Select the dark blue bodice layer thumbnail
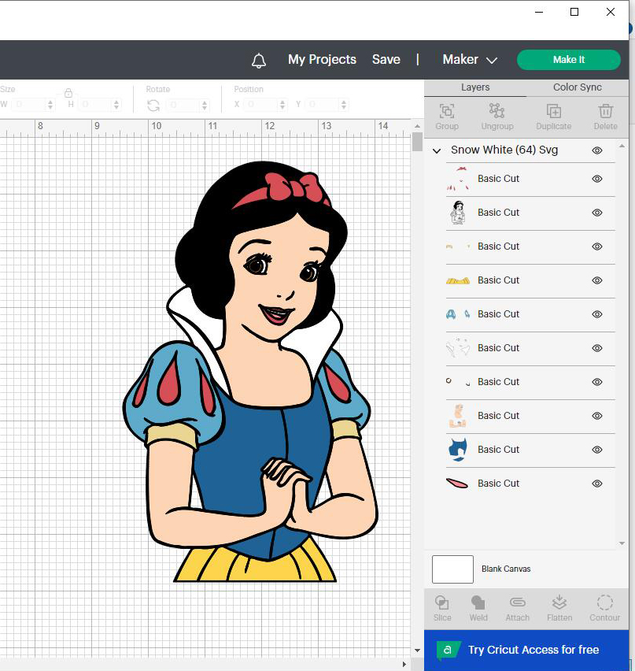The width and height of the screenshot is (635, 671). pyautogui.click(x=457, y=450)
